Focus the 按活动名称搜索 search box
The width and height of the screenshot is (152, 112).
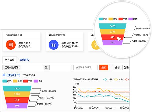(x=85, y=67)
